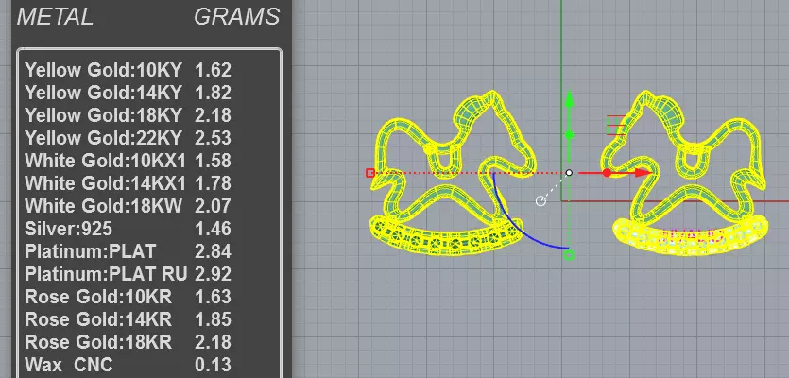This screenshot has height=378, width=789.
Task: Select the Yellow Gold:18KY row
Action: coord(129,115)
